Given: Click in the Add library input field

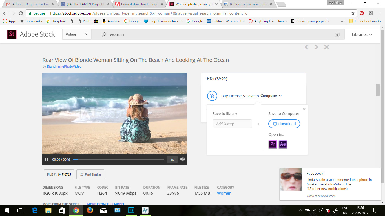Looking at the screenshot, I should [232, 124].
